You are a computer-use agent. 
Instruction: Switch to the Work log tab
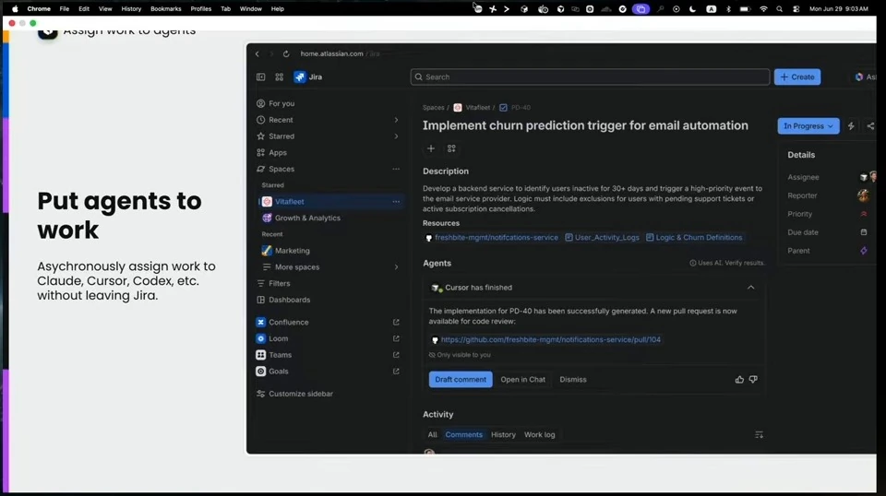(x=540, y=434)
